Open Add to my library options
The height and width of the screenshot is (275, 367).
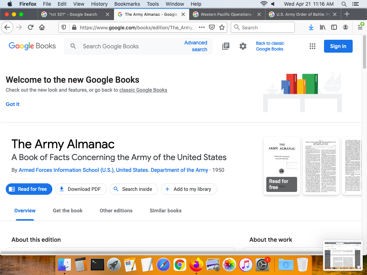[189, 189]
